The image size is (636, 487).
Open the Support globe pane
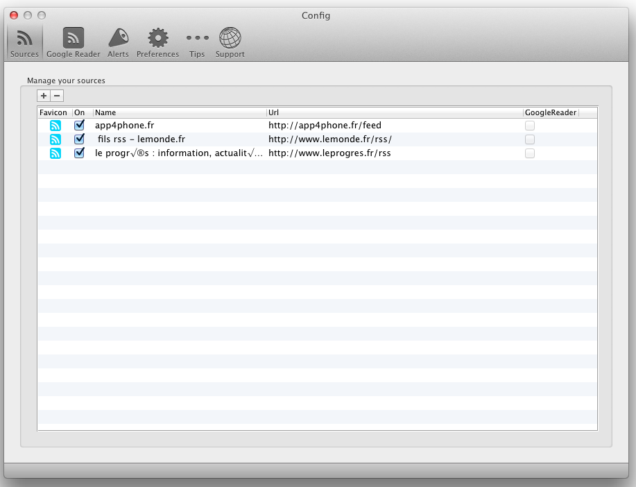(x=230, y=42)
